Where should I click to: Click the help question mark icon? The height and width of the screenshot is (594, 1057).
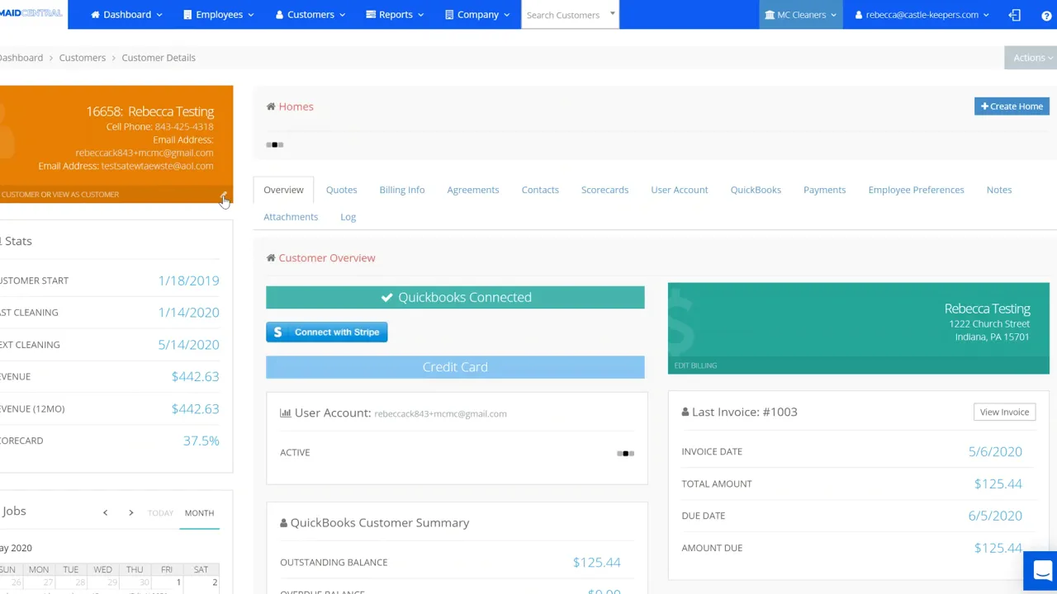click(1046, 15)
